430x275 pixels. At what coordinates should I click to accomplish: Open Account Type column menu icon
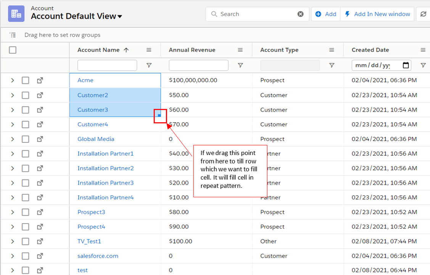(332, 50)
